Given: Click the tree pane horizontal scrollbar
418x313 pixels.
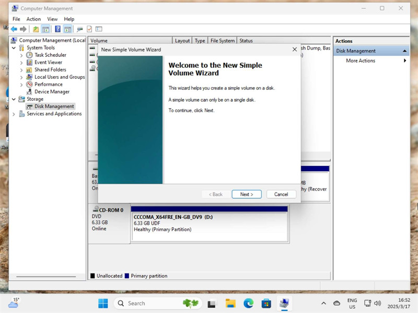Looking at the screenshot, I should point(47,276).
